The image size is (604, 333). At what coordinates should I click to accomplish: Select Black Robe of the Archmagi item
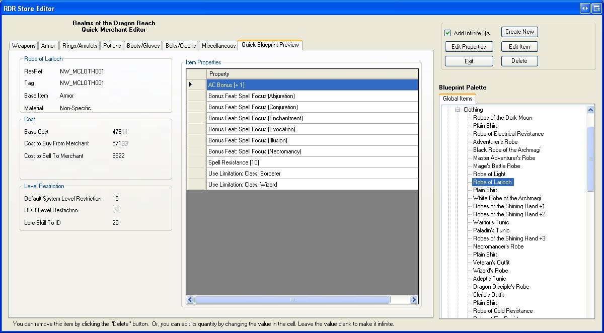pyautogui.click(x=506, y=150)
